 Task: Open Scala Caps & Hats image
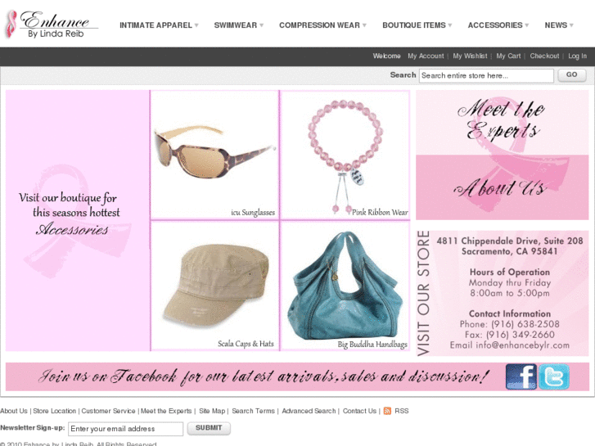click(x=214, y=286)
